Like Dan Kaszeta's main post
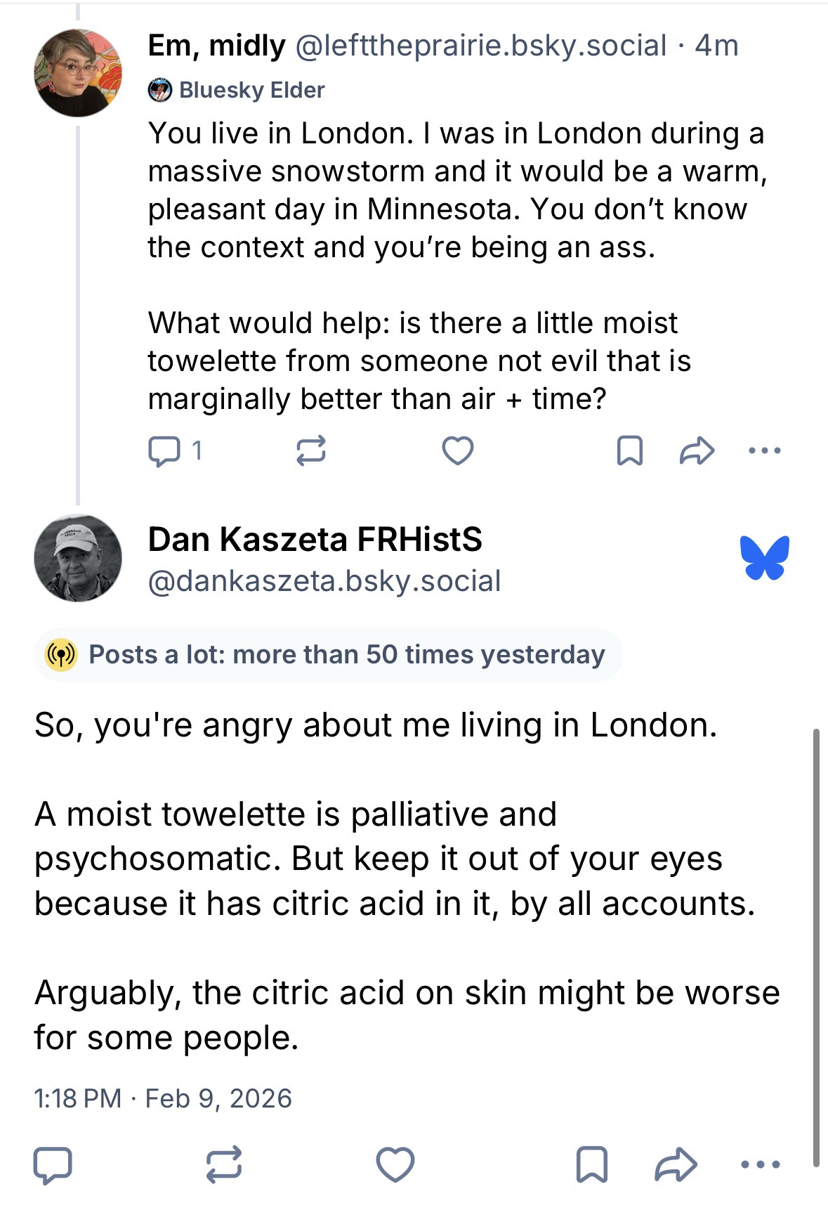This screenshot has width=828, height=1208. (395, 1164)
